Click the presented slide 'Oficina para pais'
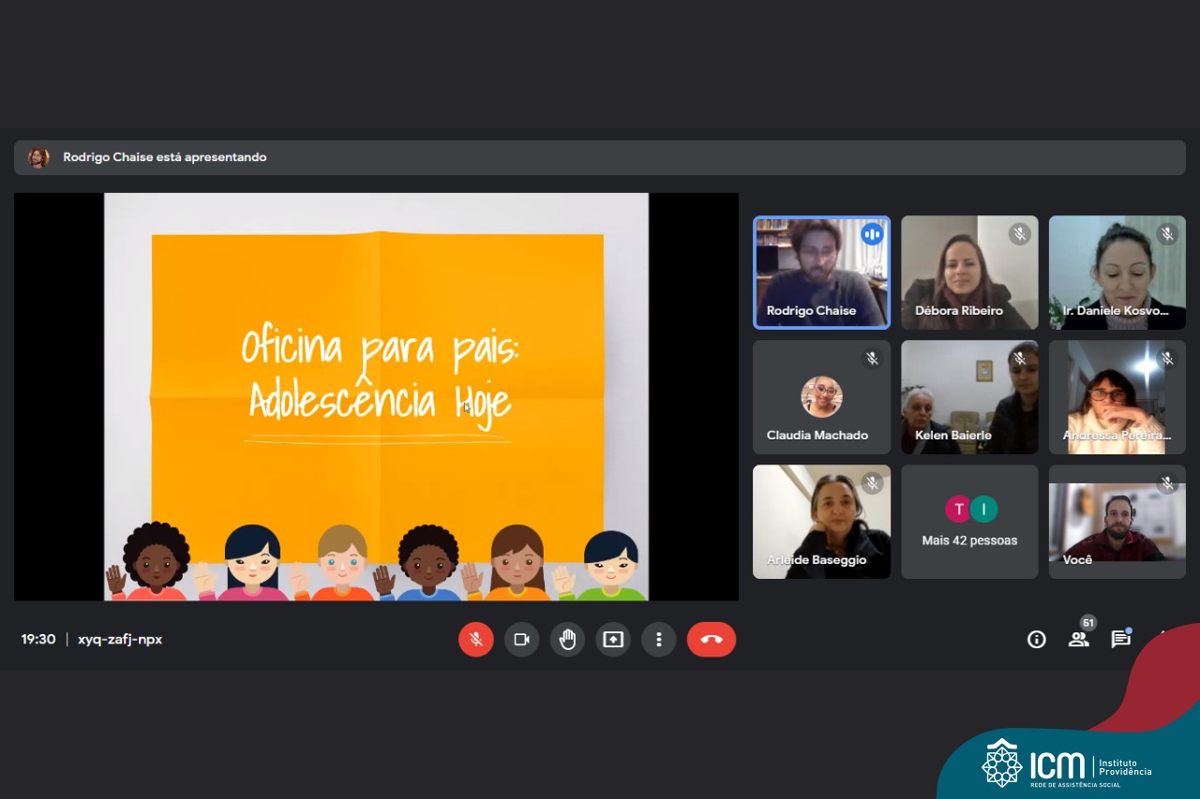1200x799 pixels. (376, 396)
